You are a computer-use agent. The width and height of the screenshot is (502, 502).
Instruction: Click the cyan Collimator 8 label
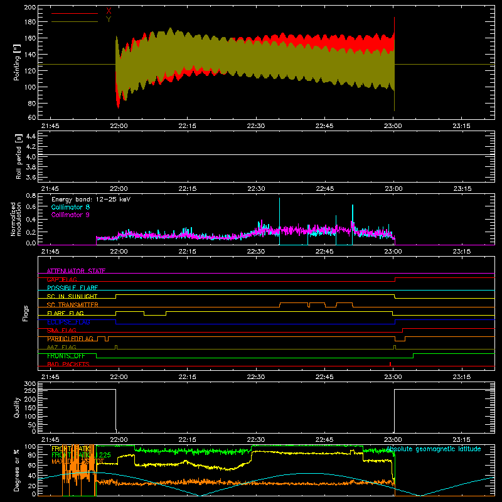(x=70, y=207)
